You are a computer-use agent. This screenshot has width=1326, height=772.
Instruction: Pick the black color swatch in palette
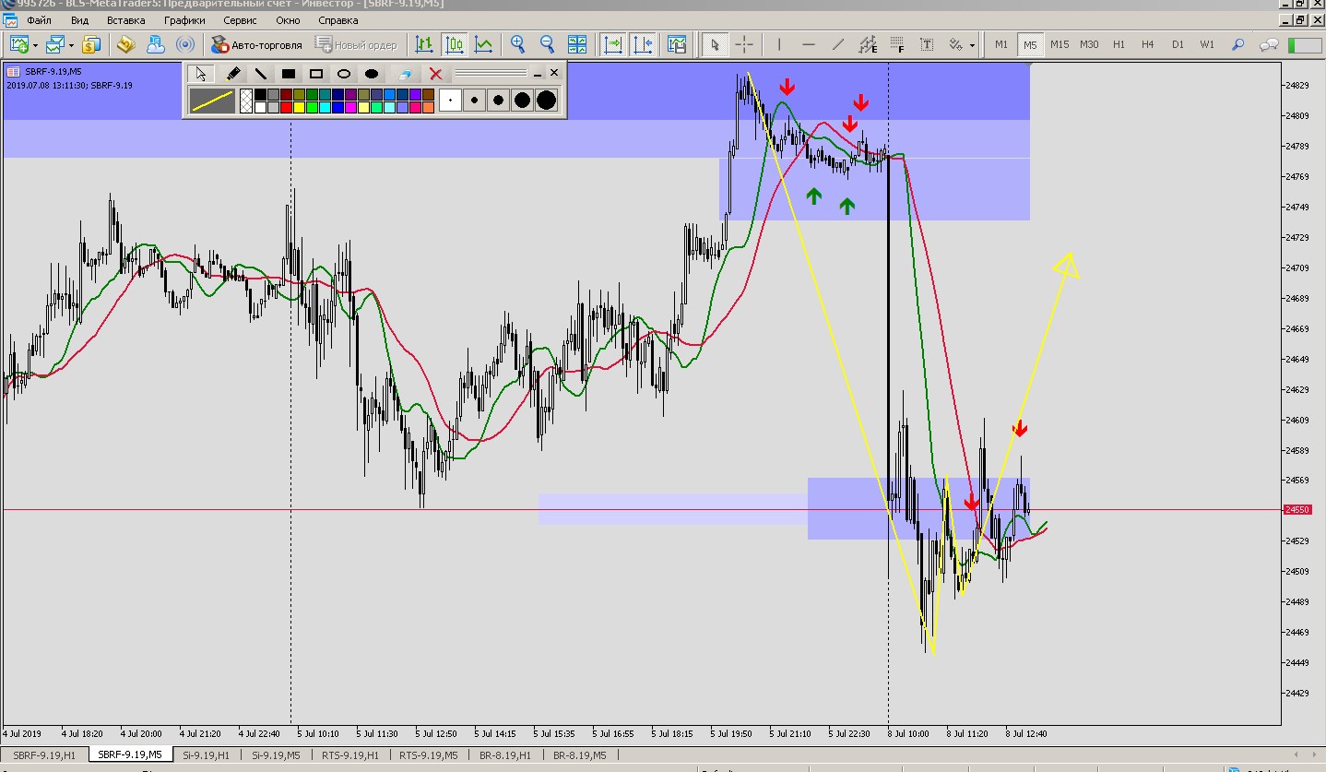click(260, 95)
